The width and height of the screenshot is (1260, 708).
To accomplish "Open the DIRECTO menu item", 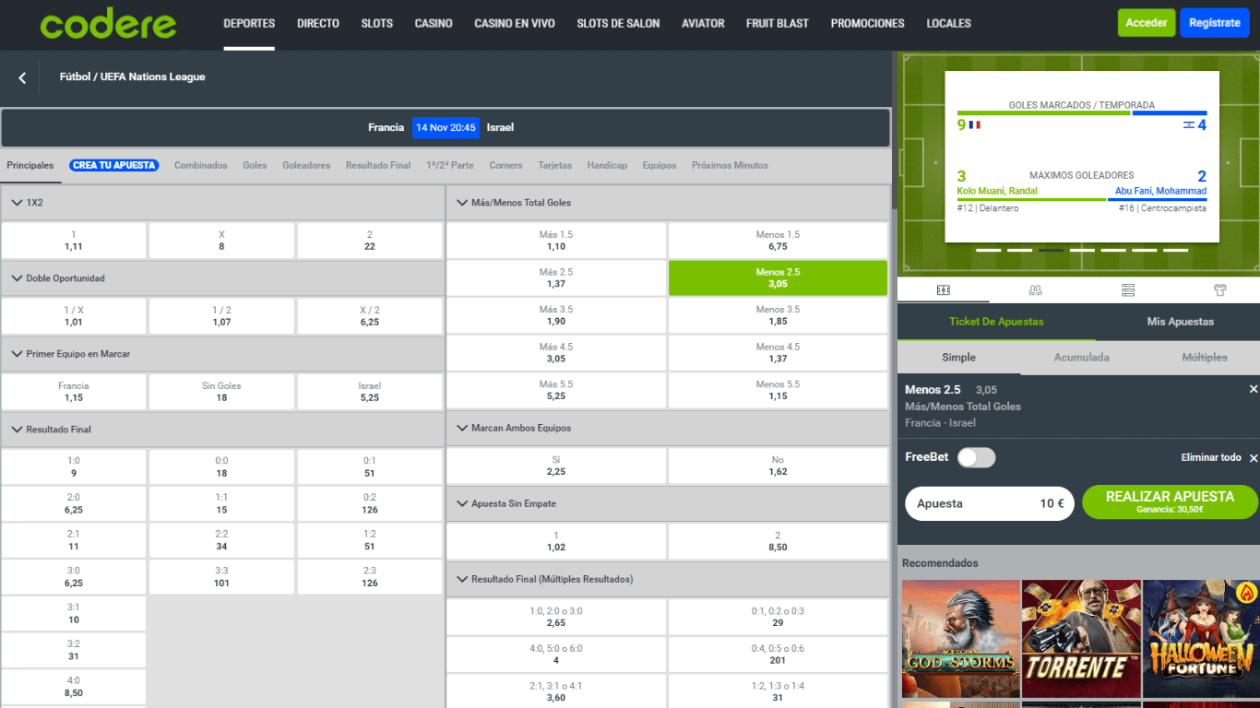I will (x=318, y=23).
